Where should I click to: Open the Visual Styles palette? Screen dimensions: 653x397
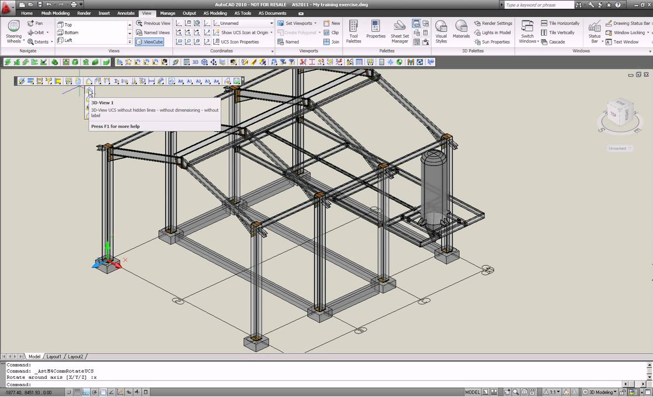tap(441, 31)
